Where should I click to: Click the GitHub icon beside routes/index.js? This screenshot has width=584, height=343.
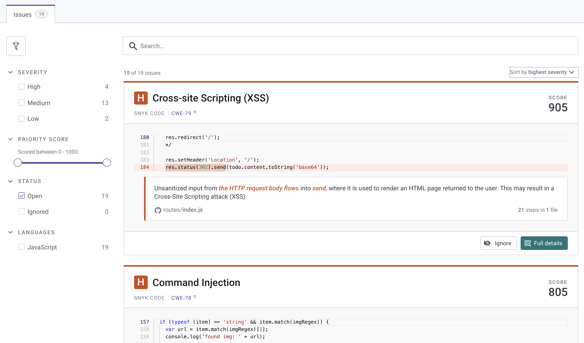coord(158,210)
